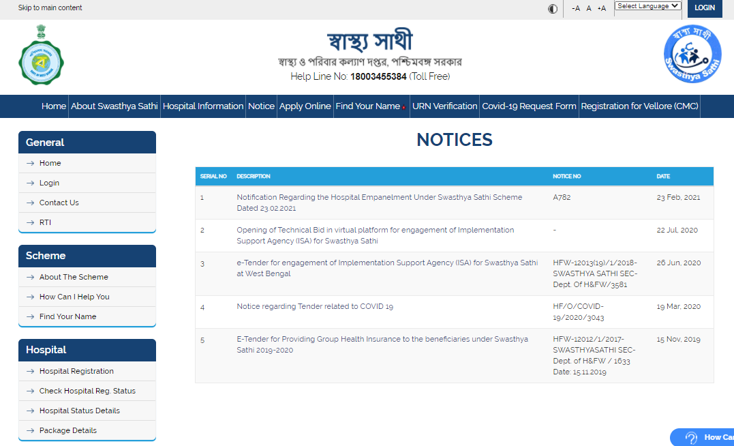Click the arrow icon beside Contact Us
This screenshot has height=446, width=734.
coord(31,203)
